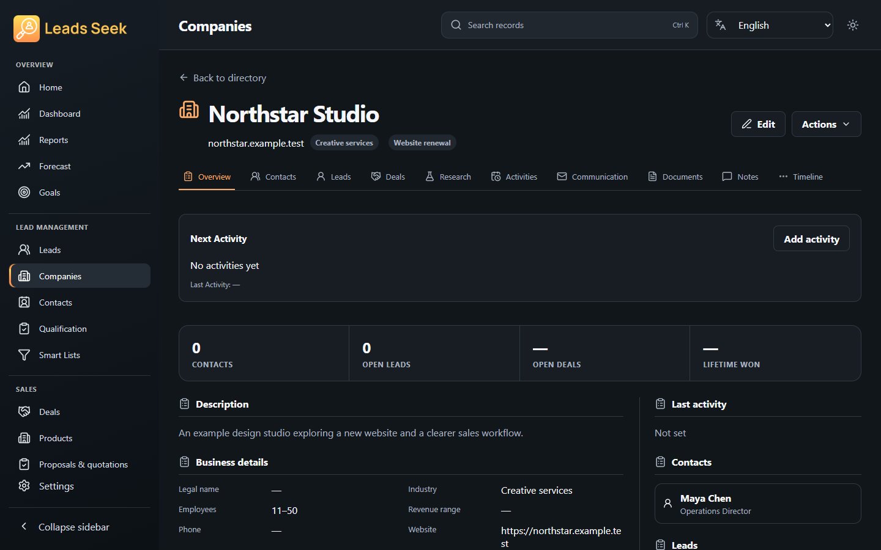The width and height of the screenshot is (881, 550).
Task: Go back to directory
Action: coord(223,78)
